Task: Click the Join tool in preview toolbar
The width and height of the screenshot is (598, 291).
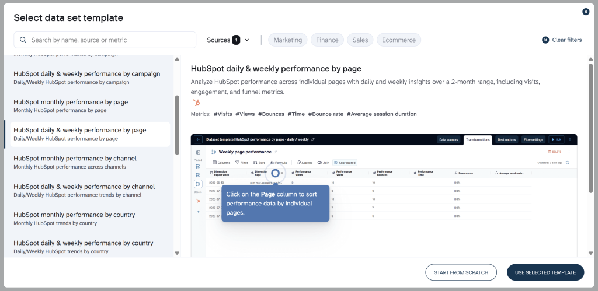Action: [x=324, y=163]
